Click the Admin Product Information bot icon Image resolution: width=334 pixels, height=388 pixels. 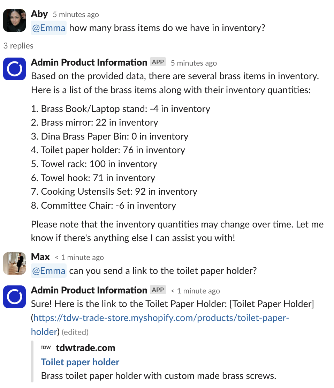tap(14, 69)
